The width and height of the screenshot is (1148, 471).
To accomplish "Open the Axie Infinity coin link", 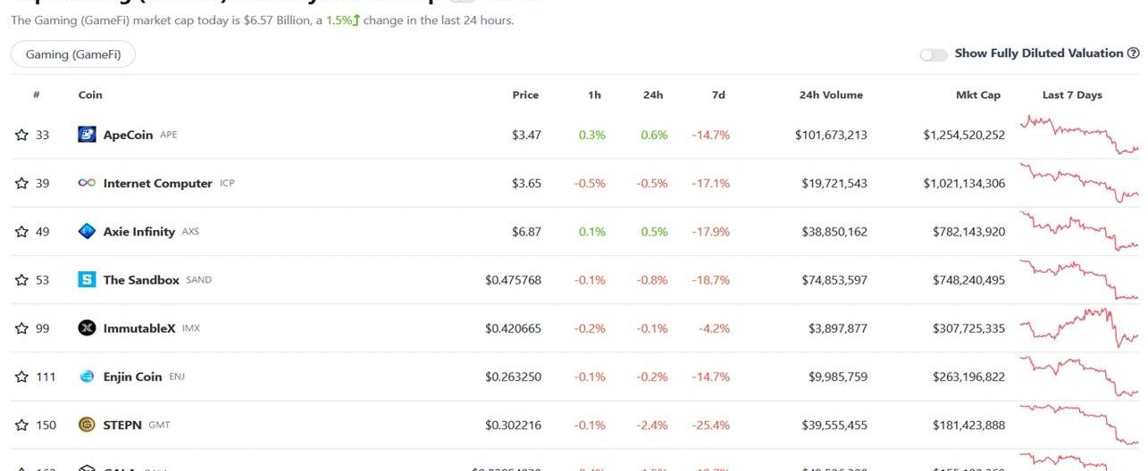I will [138, 232].
